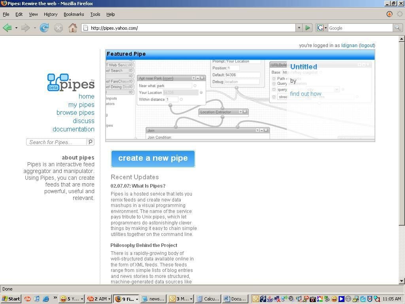Click the vertical scrollbar thumb
The height and width of the screenshot is (304, 405).
401,134
